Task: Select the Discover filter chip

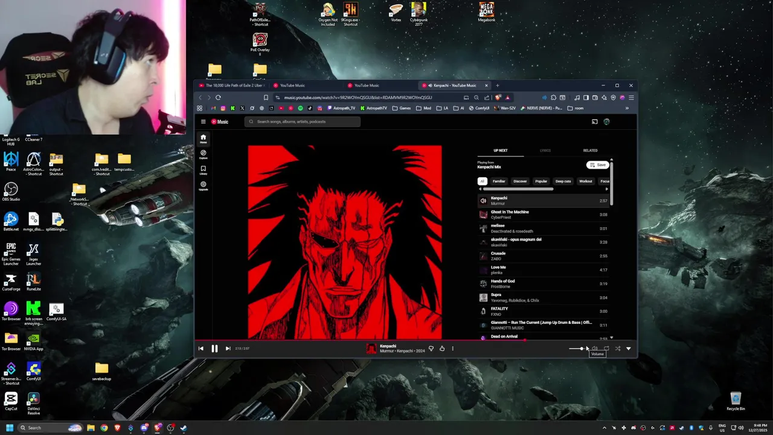Action: coord(520,181)
